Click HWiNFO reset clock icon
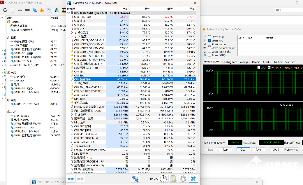The image size is (303, 185). click(x=163, y=179)
